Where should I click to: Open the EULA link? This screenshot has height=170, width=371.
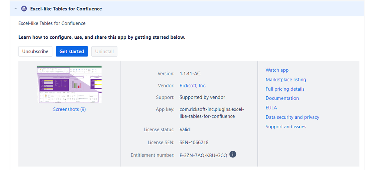pyautogui.click(x=271, y=108)
